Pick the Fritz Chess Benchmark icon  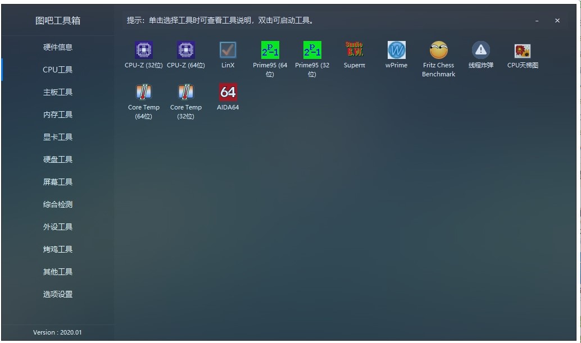click(x=439, y=50)
